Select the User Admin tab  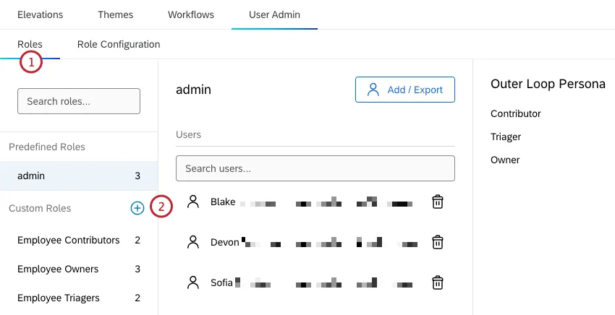274,14
